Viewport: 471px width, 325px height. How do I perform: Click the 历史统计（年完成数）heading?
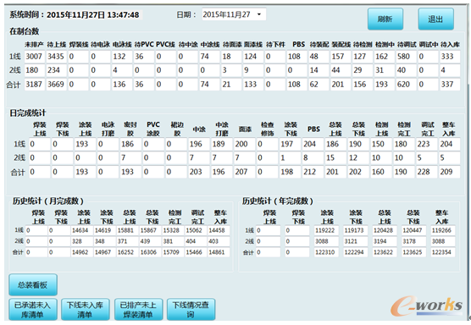point(278,201)
